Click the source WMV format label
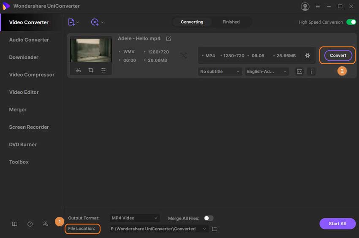This screenshot has width=359, height=238. [x=129, y=52]
